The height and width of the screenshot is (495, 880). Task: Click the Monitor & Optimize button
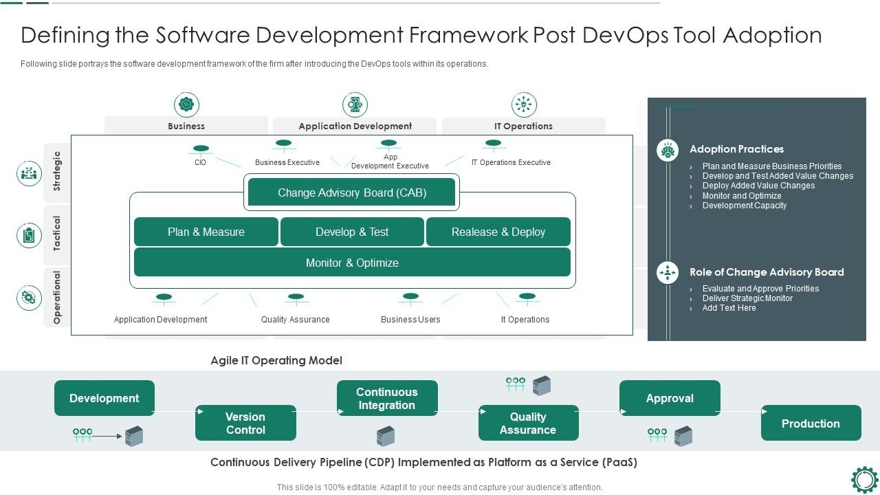tap(352, 263)
